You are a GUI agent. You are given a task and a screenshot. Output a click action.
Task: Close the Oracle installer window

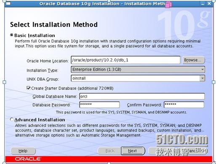pyautogui.click(x=209, y=3)
